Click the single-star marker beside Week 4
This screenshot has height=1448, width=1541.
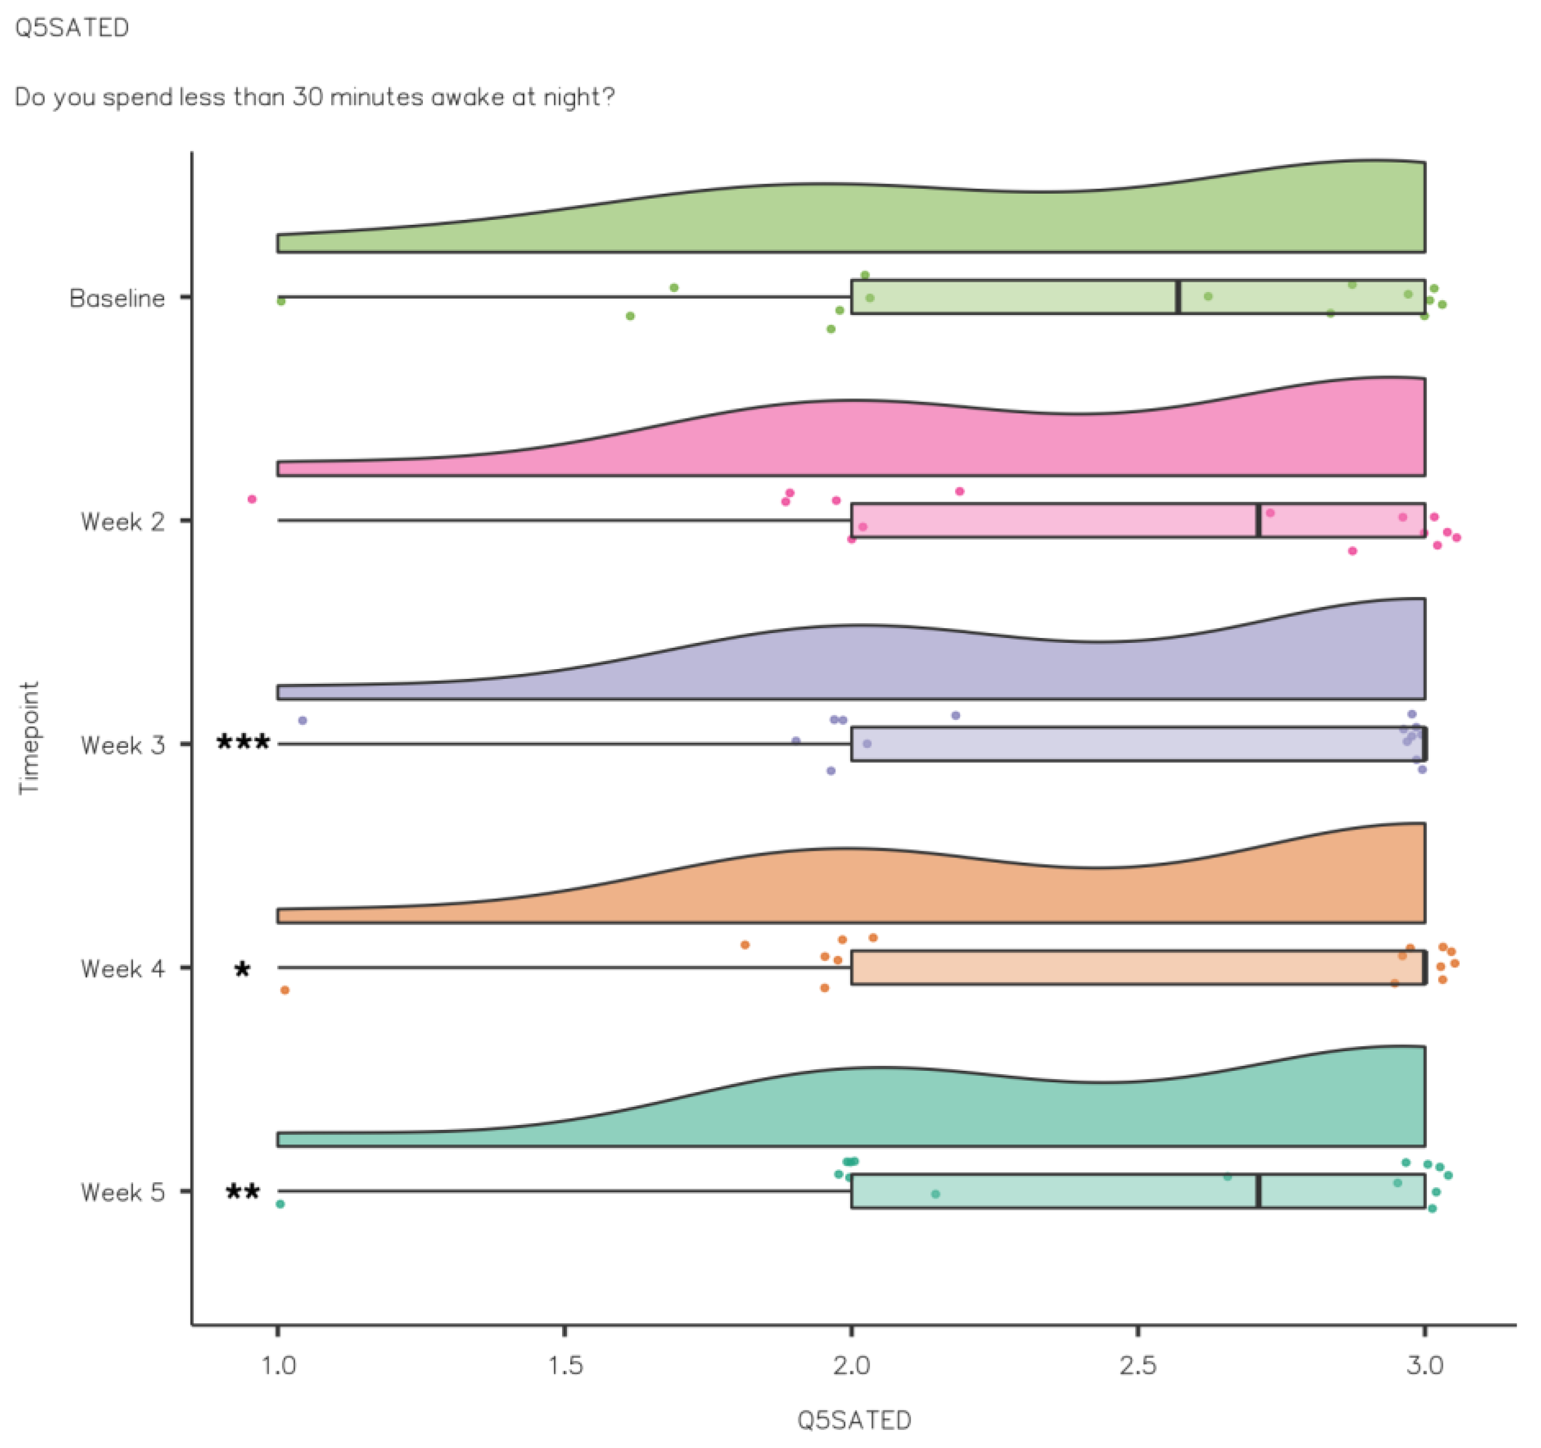(243, 970)
